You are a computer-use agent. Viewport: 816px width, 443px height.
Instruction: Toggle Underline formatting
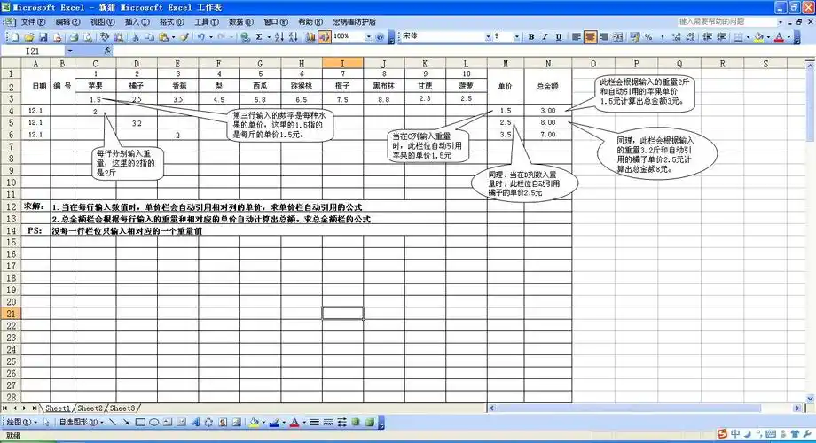click(x=559, y=37)
